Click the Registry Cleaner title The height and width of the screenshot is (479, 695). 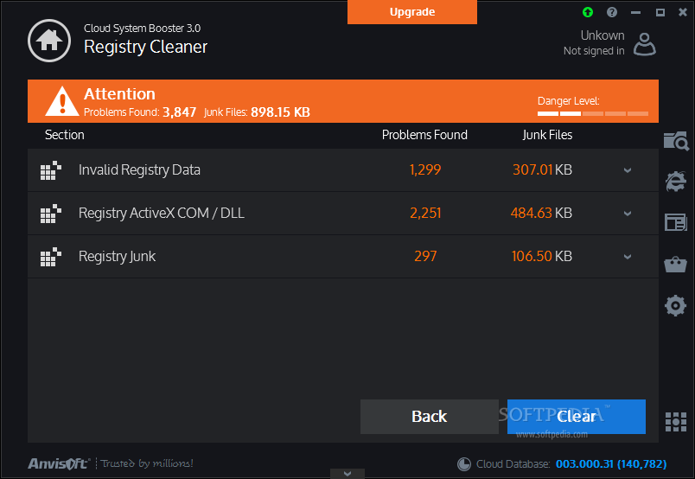(x=146, y=47)
